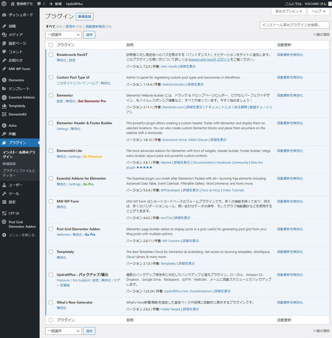332x338 pixels.
Task: Tick the Breadcrumb NavXT checkbox
Action: point(51,54)
